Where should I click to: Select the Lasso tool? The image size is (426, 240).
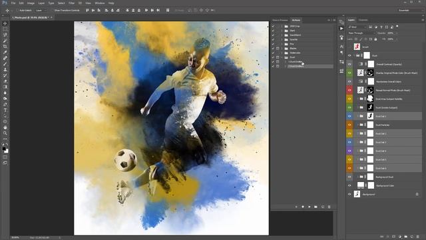pyautogui.click(x=5, y=35)
